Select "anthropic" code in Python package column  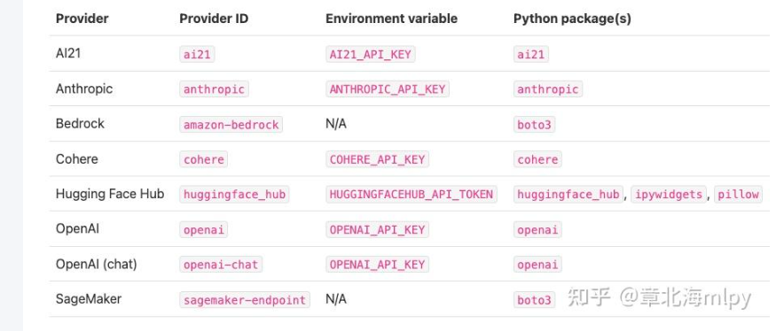[548, 89]
